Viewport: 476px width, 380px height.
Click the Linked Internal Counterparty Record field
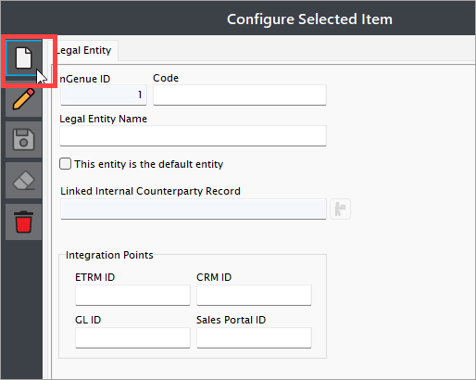tap(194, 209)
